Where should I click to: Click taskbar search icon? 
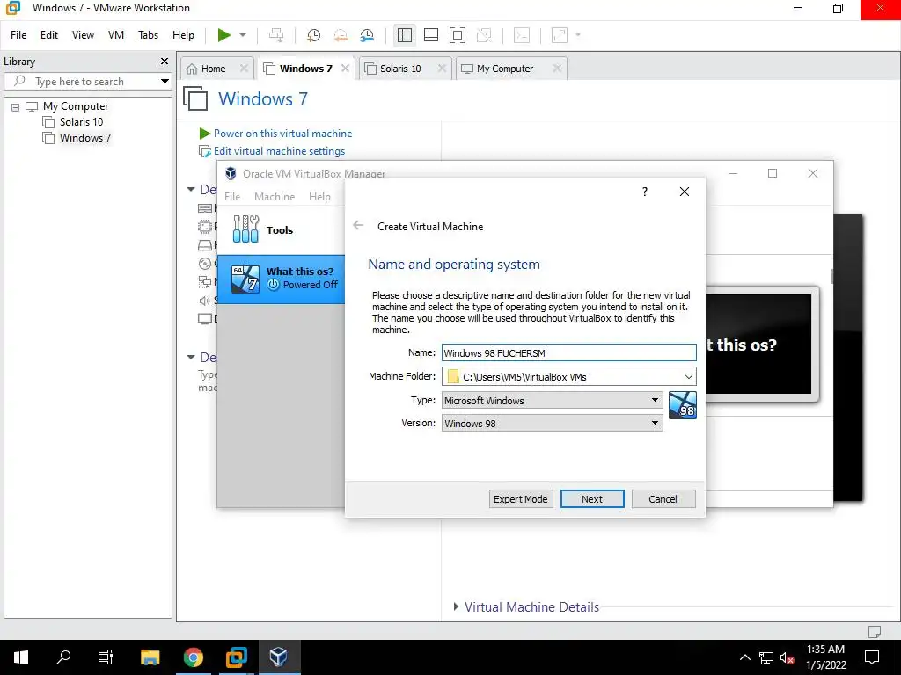click(63, 657)
